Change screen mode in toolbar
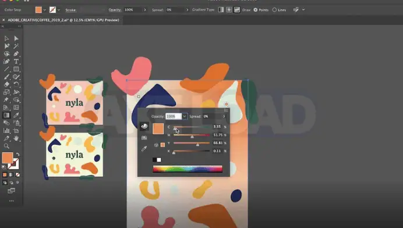 [x=11, y=191]
